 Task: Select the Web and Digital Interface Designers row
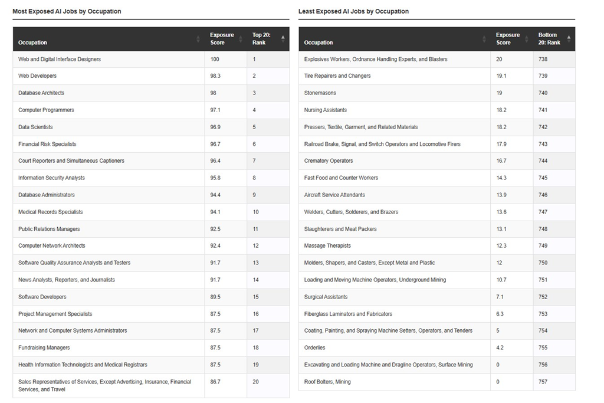click(60, 59)
